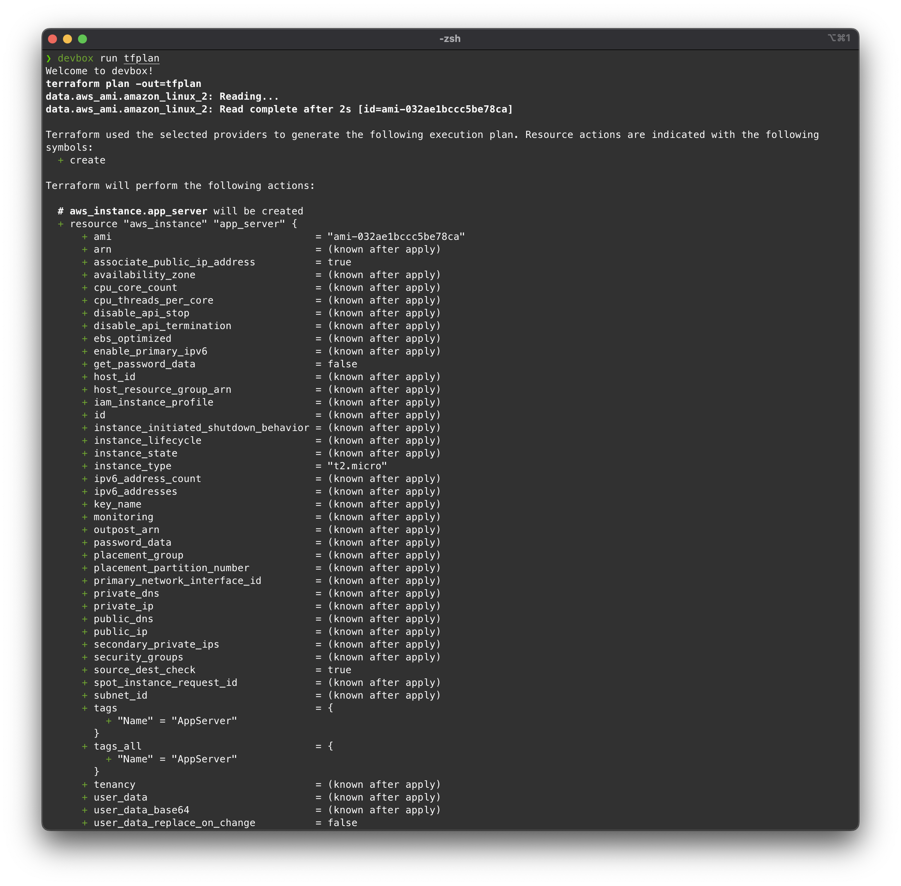Click the 'tenancy' attribute
The height and width of the screenshot is (886, 901).
114,784
